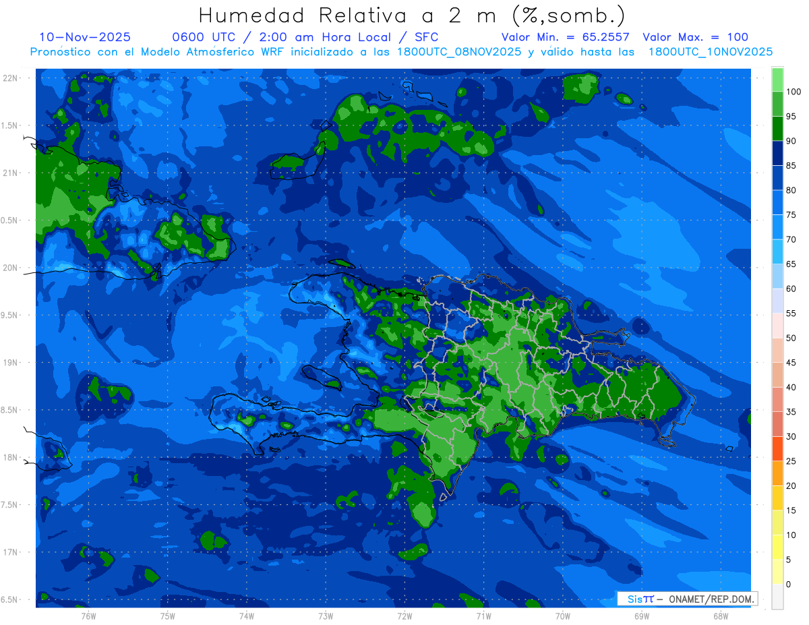Select the colorbar swatch between 90 and 95

pos(777,128)
